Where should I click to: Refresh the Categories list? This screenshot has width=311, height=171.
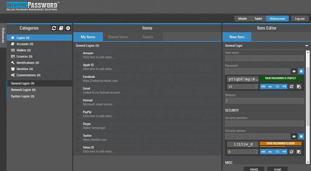click(54, 28)
